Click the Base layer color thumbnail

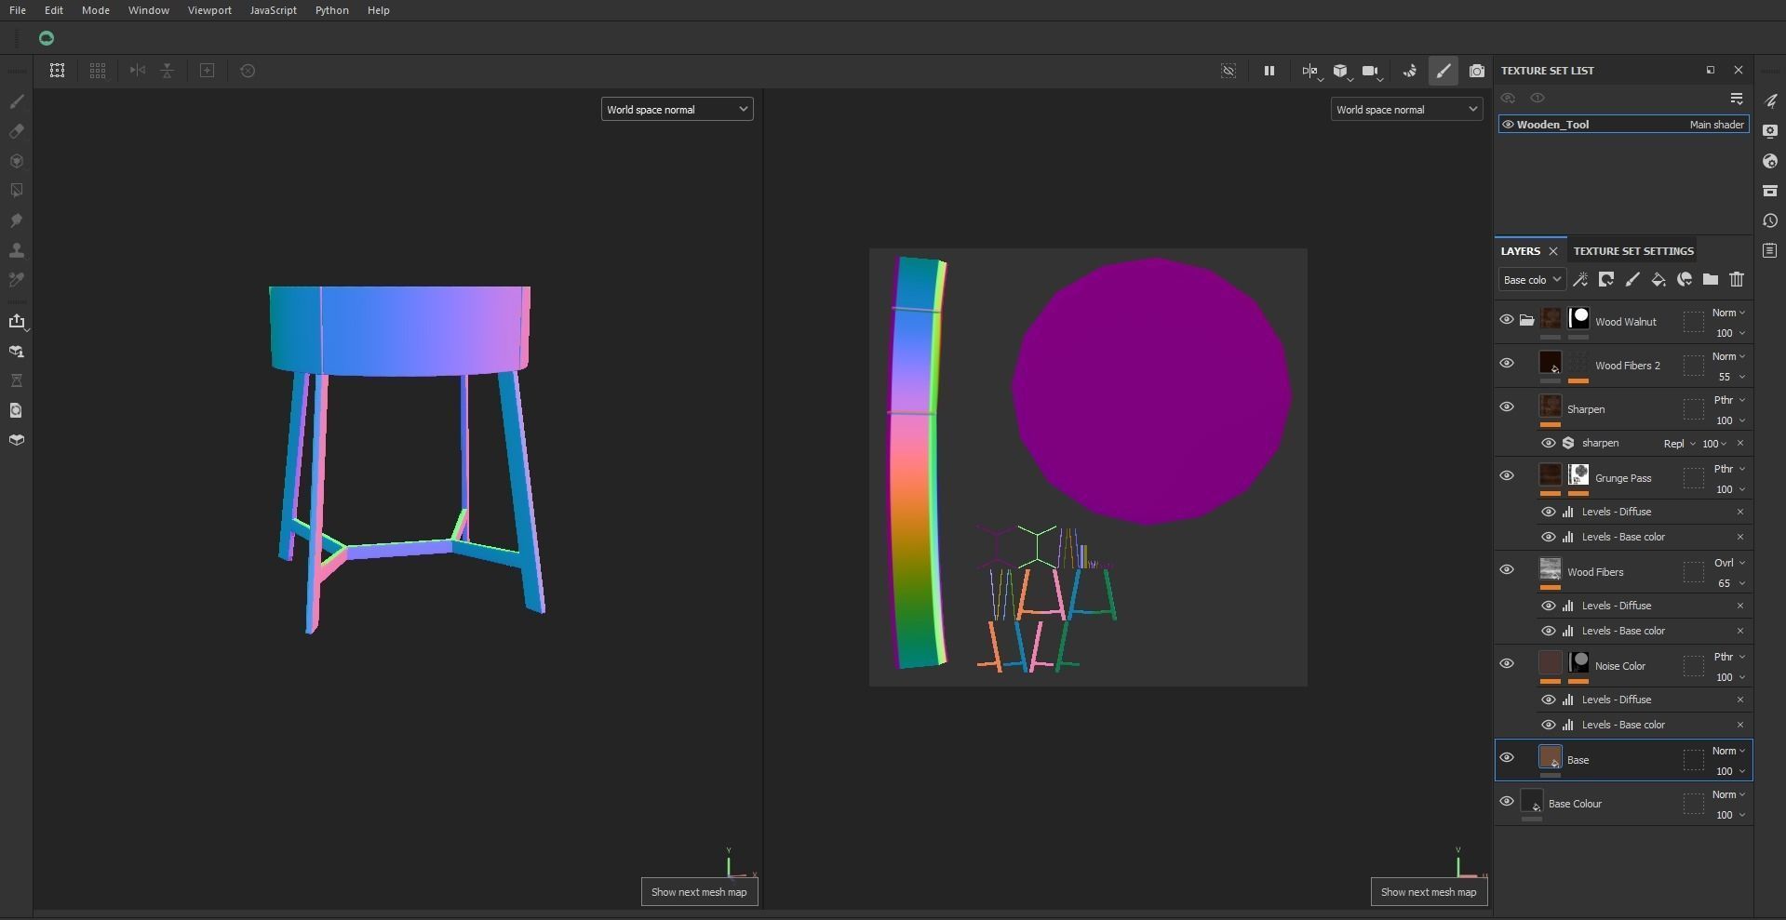click(x=1551, y=757)
